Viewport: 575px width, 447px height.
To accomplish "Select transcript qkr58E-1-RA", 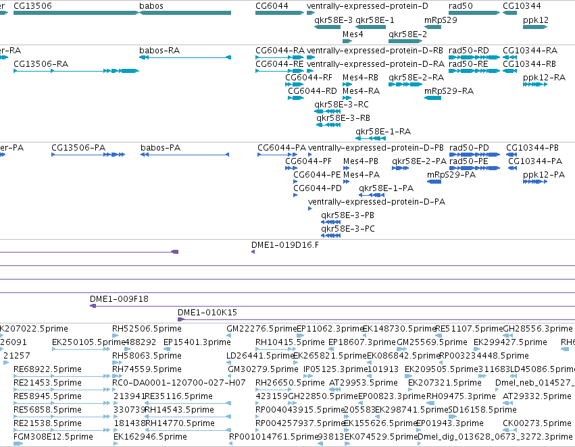I will coord(370,138).
